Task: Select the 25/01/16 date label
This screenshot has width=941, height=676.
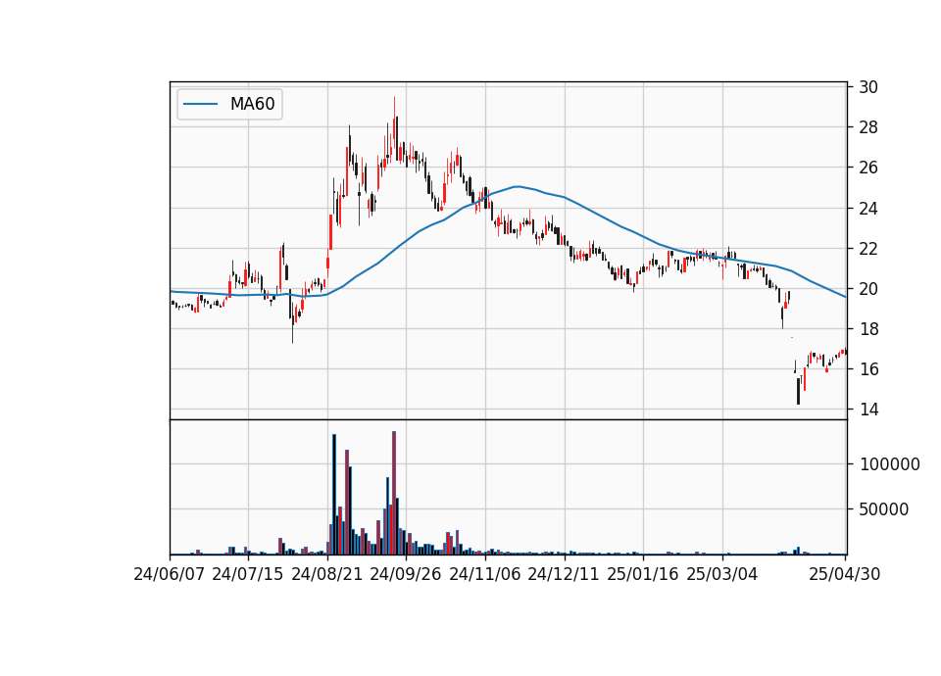Action: pos(643,574)
